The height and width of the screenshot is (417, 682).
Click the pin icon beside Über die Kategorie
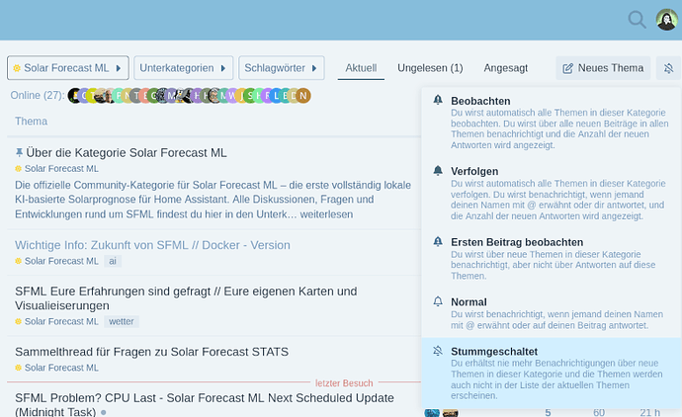tap(19, 152)
